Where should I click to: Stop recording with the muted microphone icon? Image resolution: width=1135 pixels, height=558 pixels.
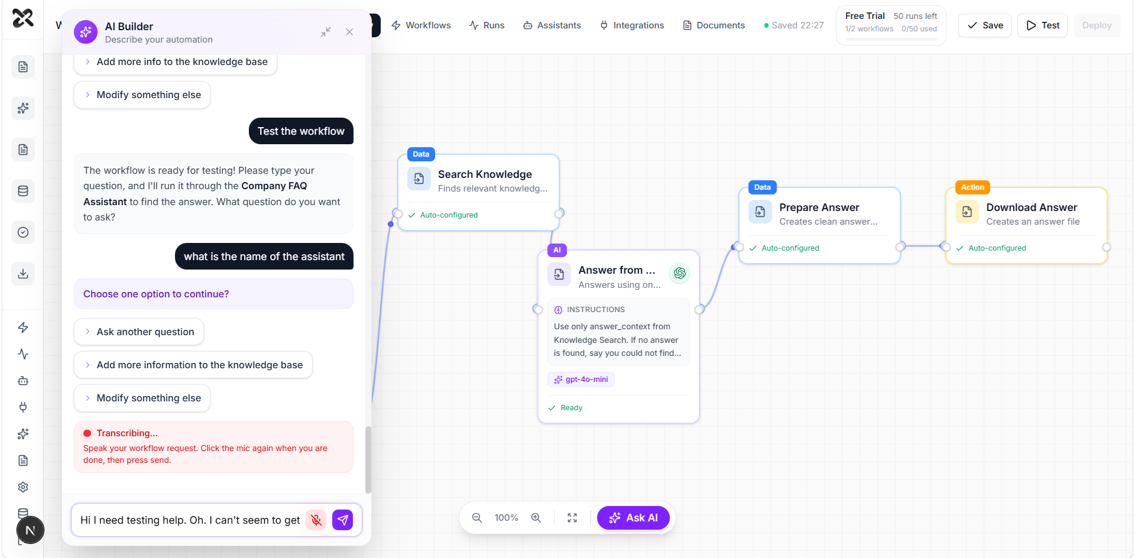(x=316, y=520)
